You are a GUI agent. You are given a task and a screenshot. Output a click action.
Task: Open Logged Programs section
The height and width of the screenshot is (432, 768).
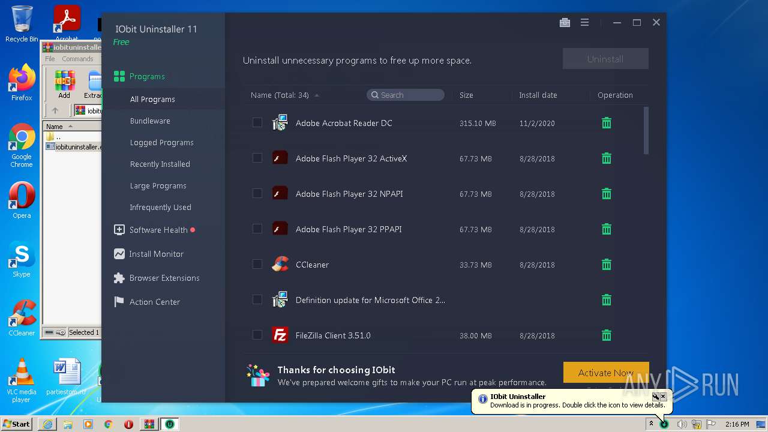coord(161,142)
